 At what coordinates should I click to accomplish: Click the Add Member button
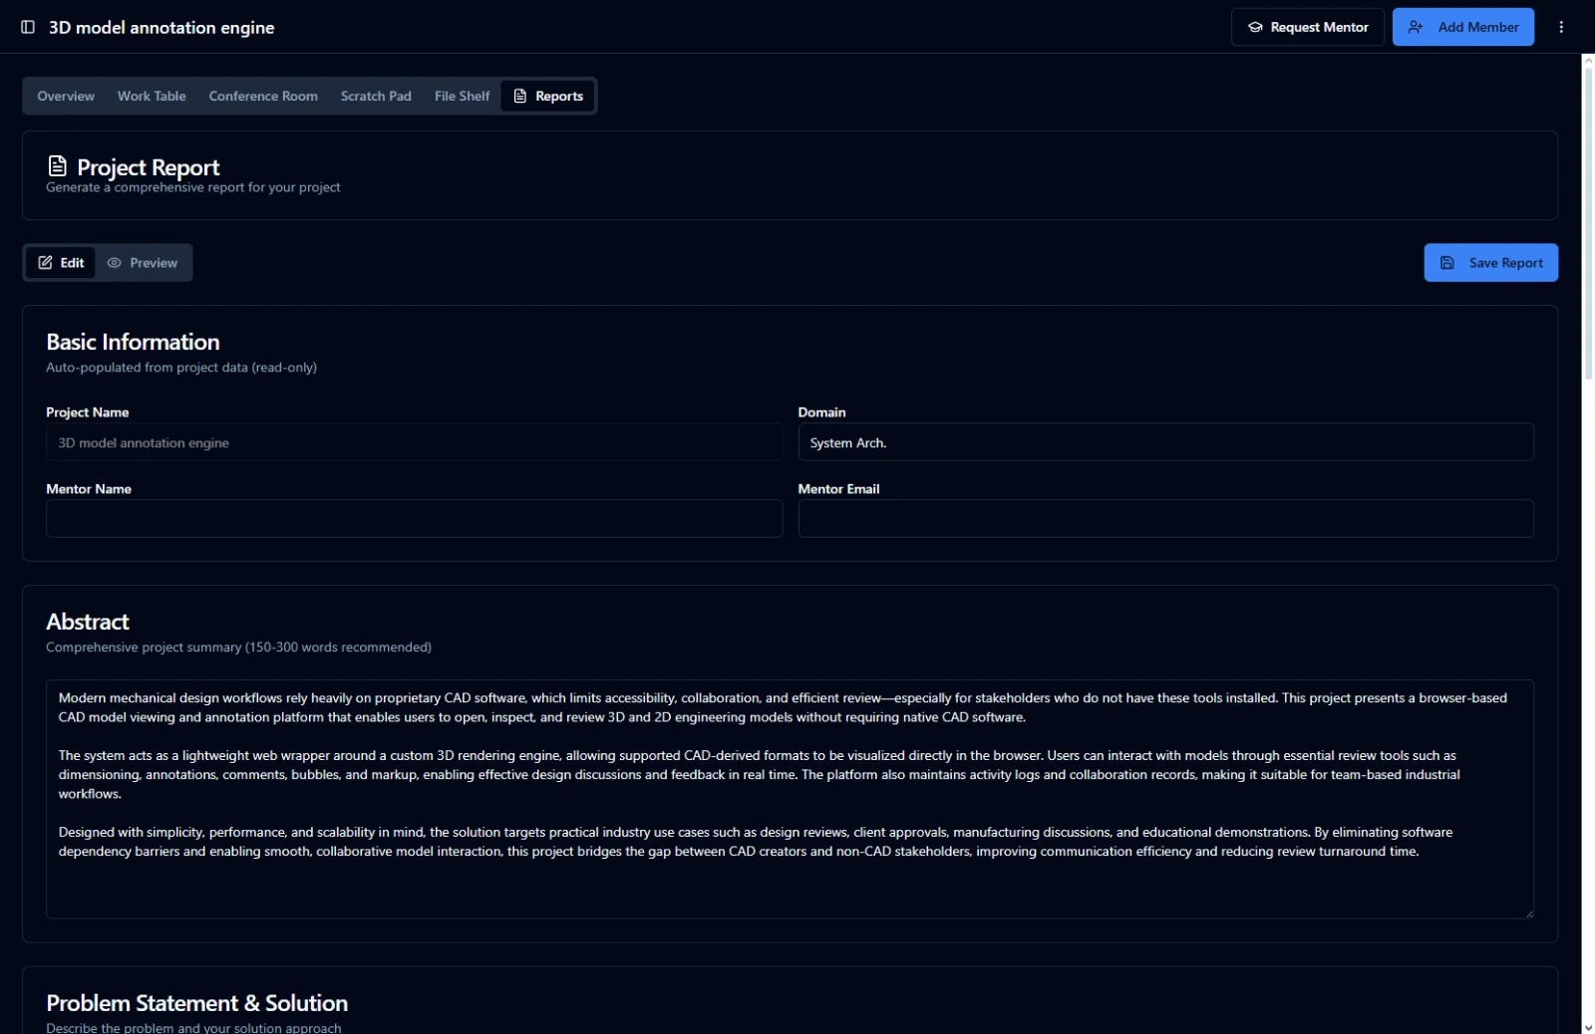tap(1462, 27)
